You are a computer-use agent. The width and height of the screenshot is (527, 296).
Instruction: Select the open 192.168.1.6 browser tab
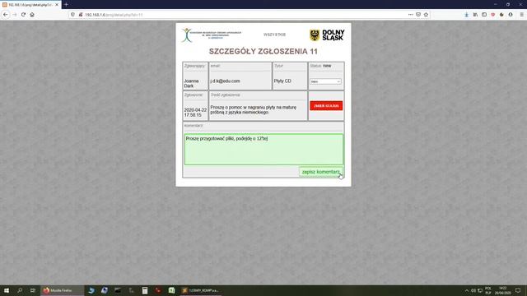point(30,5)
